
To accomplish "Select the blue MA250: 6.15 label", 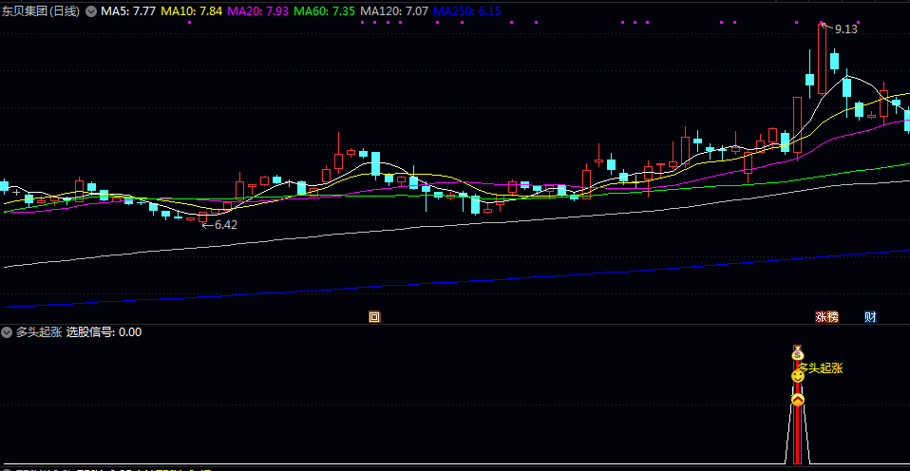I will [x=467, y=11].
